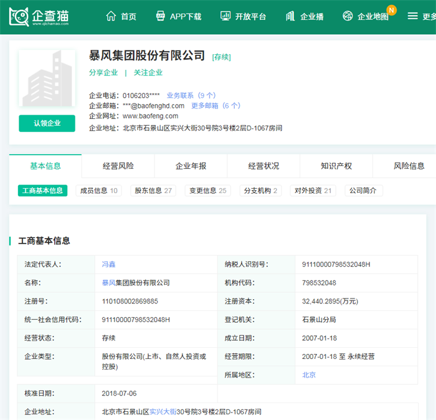436x420 pixels.
Task: Click the 企查猫 cat logo
Action: point(19,17)
